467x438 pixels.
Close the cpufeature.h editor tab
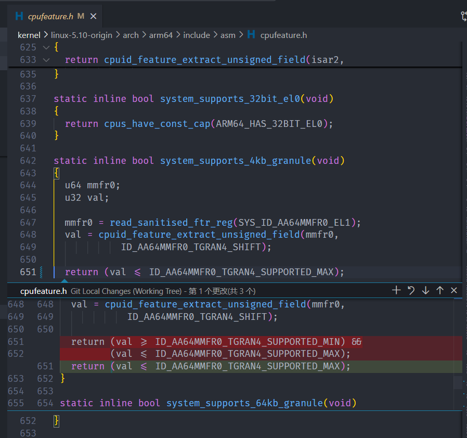pyautogui.click(x=94, y=16)
